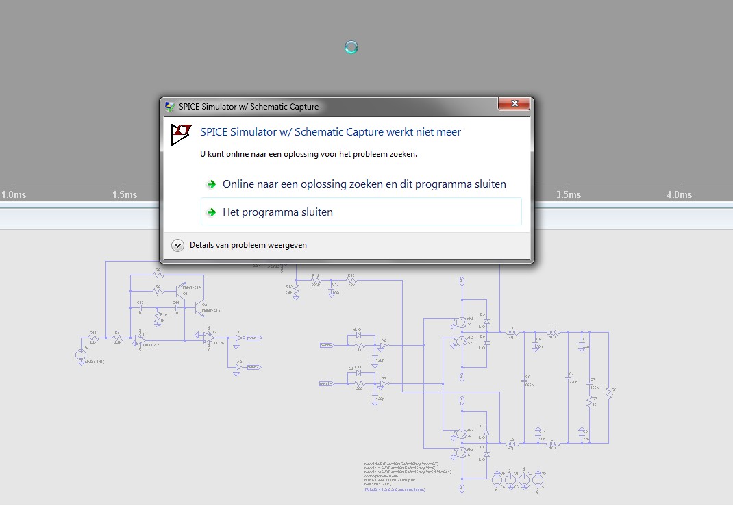
Task: Click the blue PULSE directive text
Action: 395,489
